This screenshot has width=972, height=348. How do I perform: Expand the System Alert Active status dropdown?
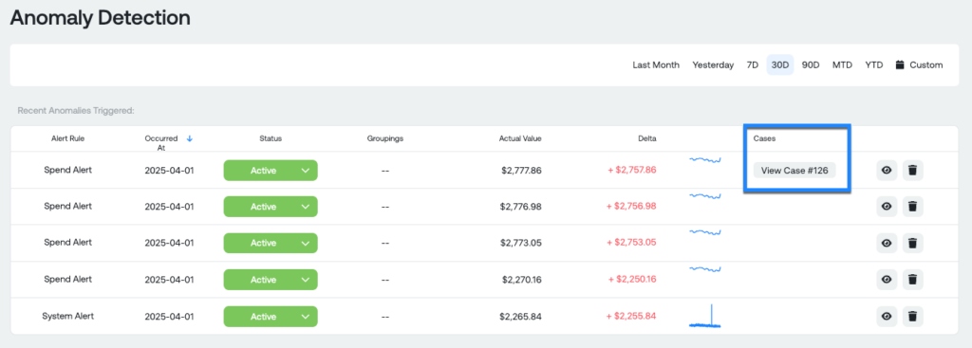click(271, 317)
